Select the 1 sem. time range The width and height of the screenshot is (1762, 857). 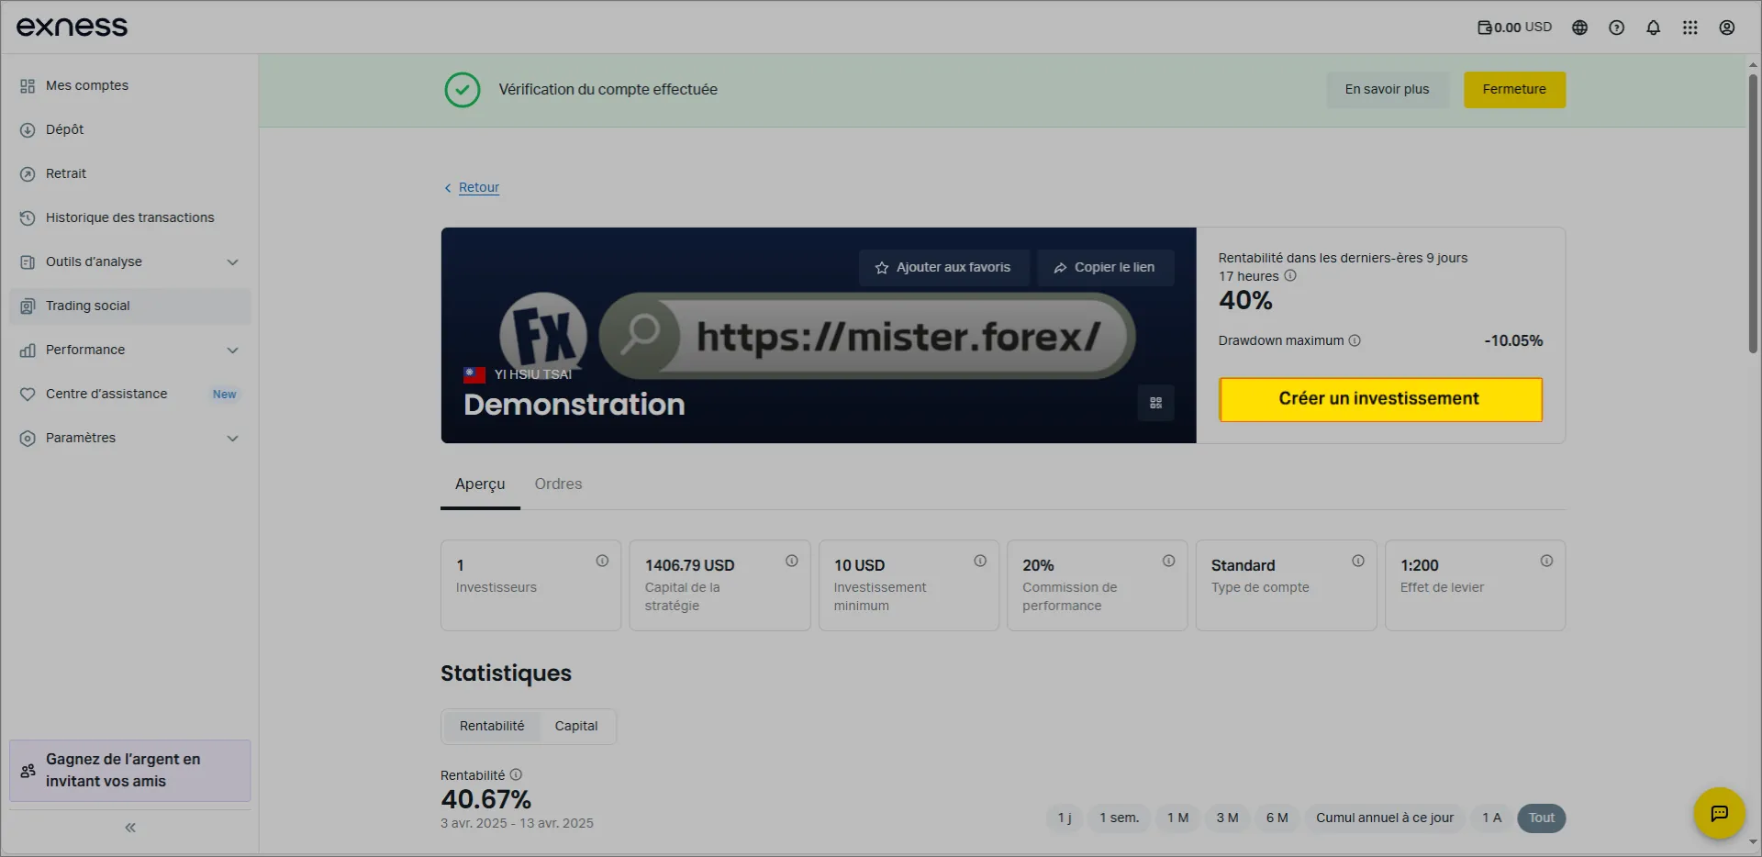pos(1119,818)
